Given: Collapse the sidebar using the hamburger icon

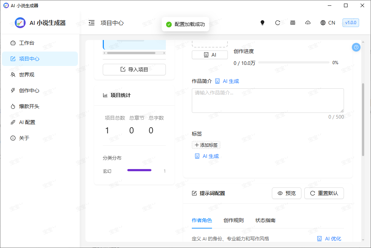Looking at the screenshot, I should [x=92, y=22].
